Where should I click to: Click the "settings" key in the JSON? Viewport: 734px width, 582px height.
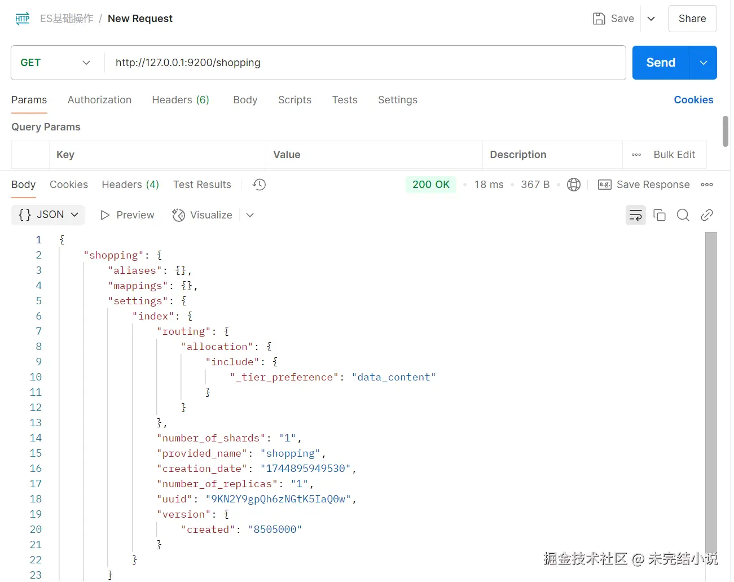[x=138, y=301]
